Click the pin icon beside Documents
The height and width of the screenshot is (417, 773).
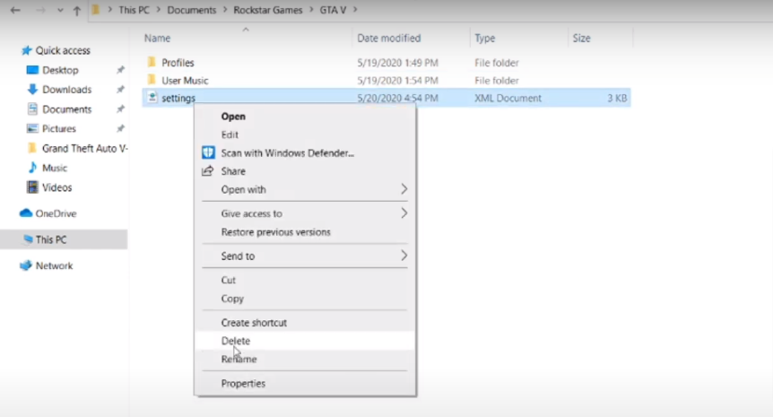coord(120,109)
